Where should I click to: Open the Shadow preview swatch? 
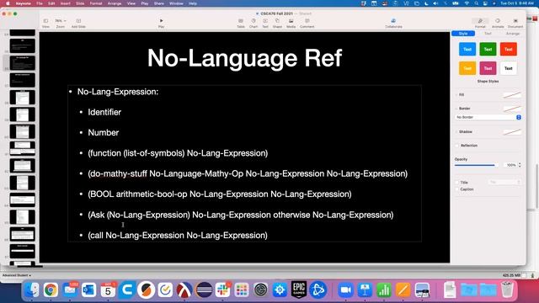point(512,132)
